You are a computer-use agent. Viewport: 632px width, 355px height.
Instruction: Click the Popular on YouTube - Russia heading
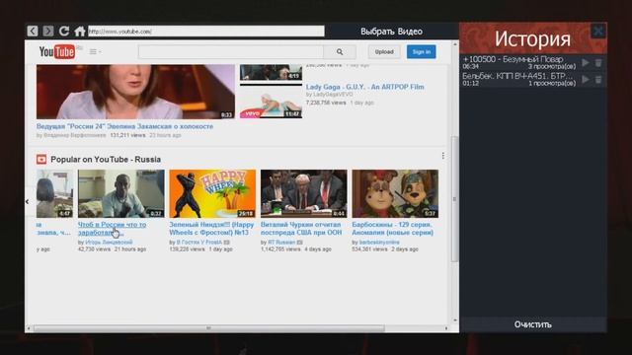[106, 160]
